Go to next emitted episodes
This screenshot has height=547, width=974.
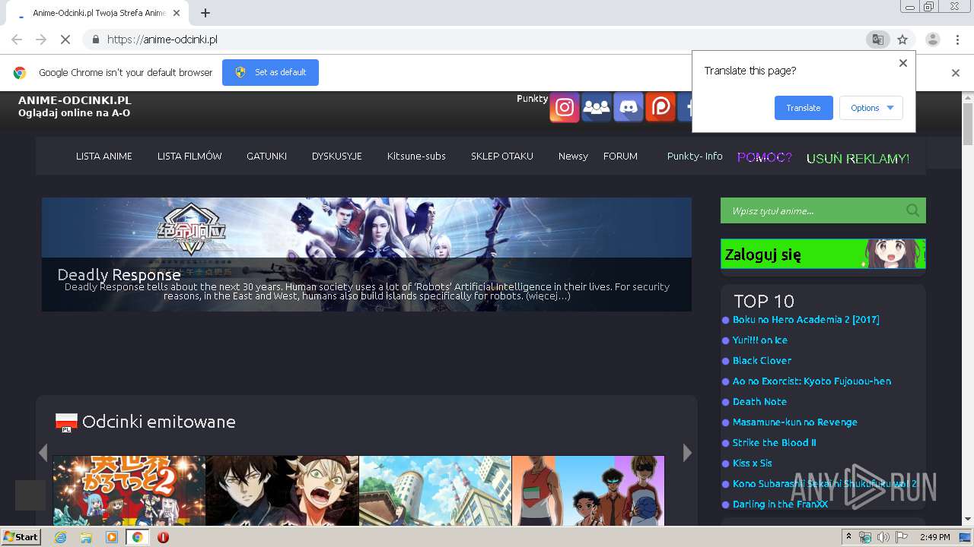click(687, 453)
